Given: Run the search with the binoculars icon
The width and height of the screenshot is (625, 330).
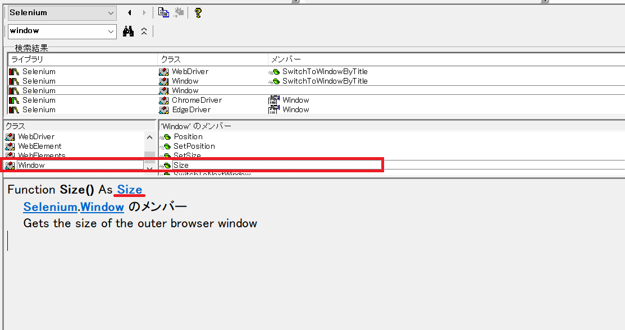Looking at the screenshot, I should (x=128, y=31).
